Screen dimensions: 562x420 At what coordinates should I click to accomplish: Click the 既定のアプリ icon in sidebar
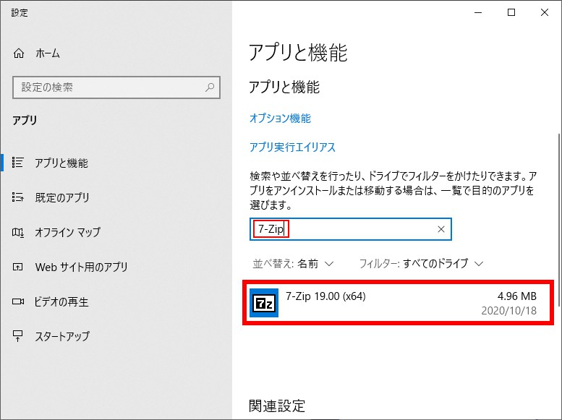17,197
